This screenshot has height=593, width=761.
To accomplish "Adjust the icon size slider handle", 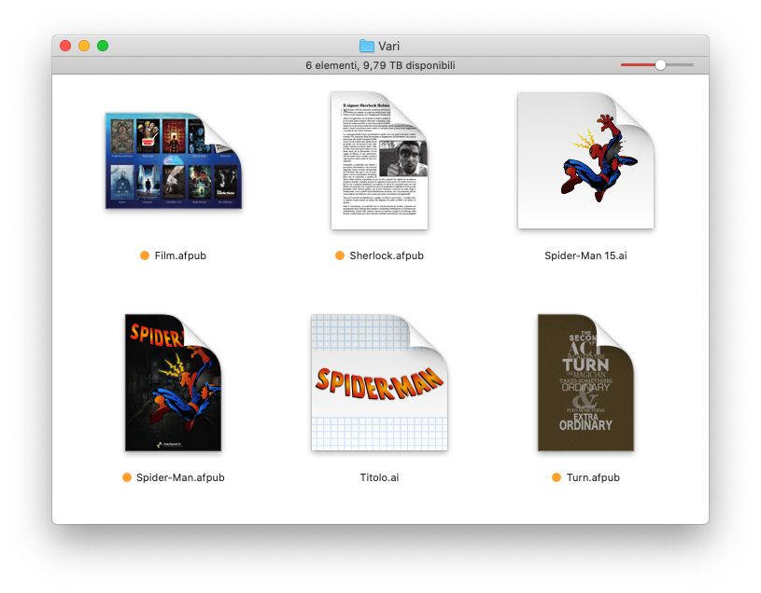I will [x=660, y=65].
